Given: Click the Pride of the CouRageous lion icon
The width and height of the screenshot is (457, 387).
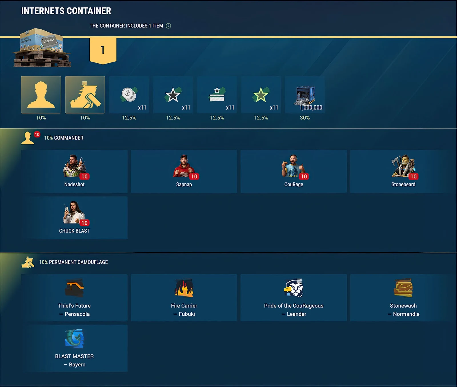Looking at the screenshot, I should coord(294,288).
